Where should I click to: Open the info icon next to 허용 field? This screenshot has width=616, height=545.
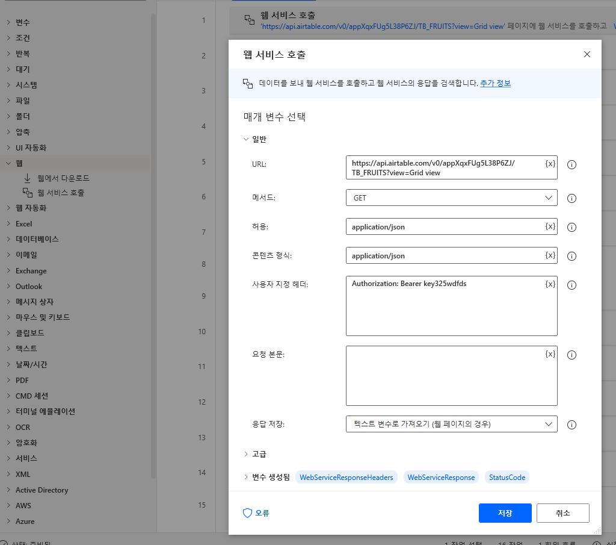(x=571, y=227)
